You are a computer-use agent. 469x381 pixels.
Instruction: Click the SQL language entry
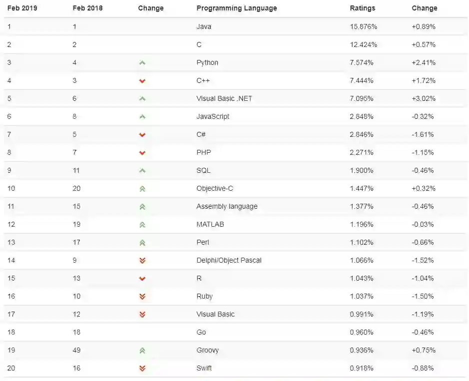tap(203, 170)
